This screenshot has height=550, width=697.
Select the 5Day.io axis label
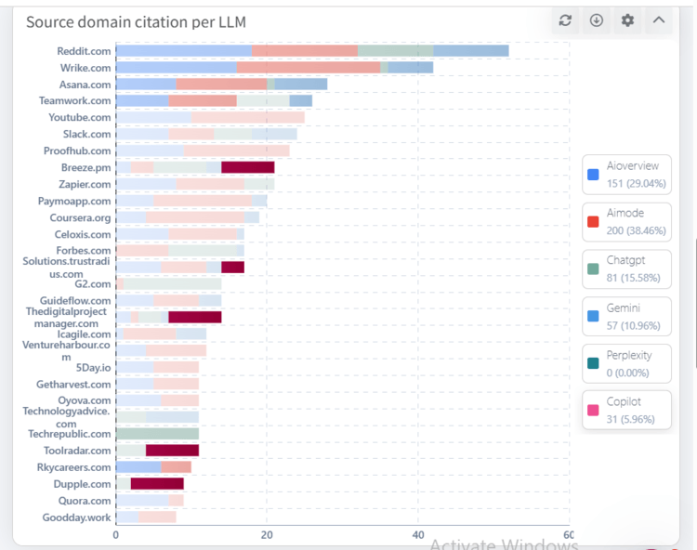tap(93, 367)
